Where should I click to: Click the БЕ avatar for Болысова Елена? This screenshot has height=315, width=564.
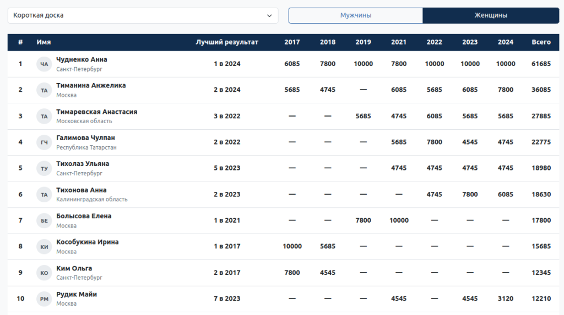(44, 221)
